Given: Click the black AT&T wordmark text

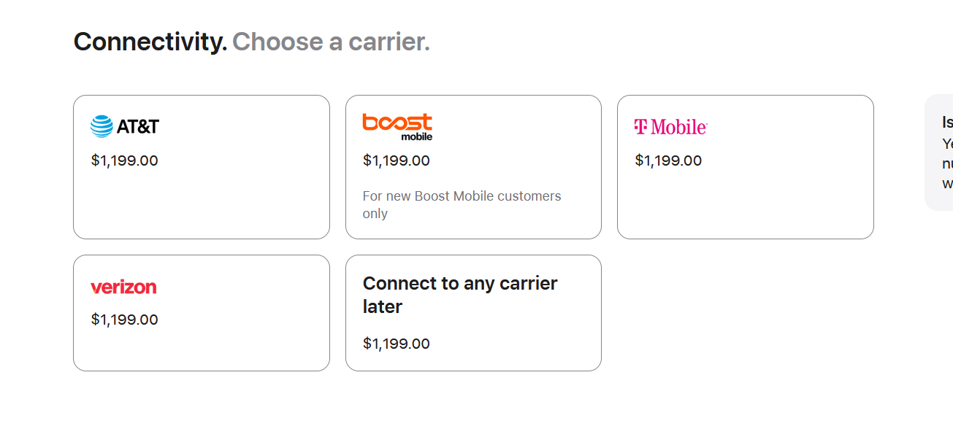Looking at the screenshot, I should coord(138,126).
